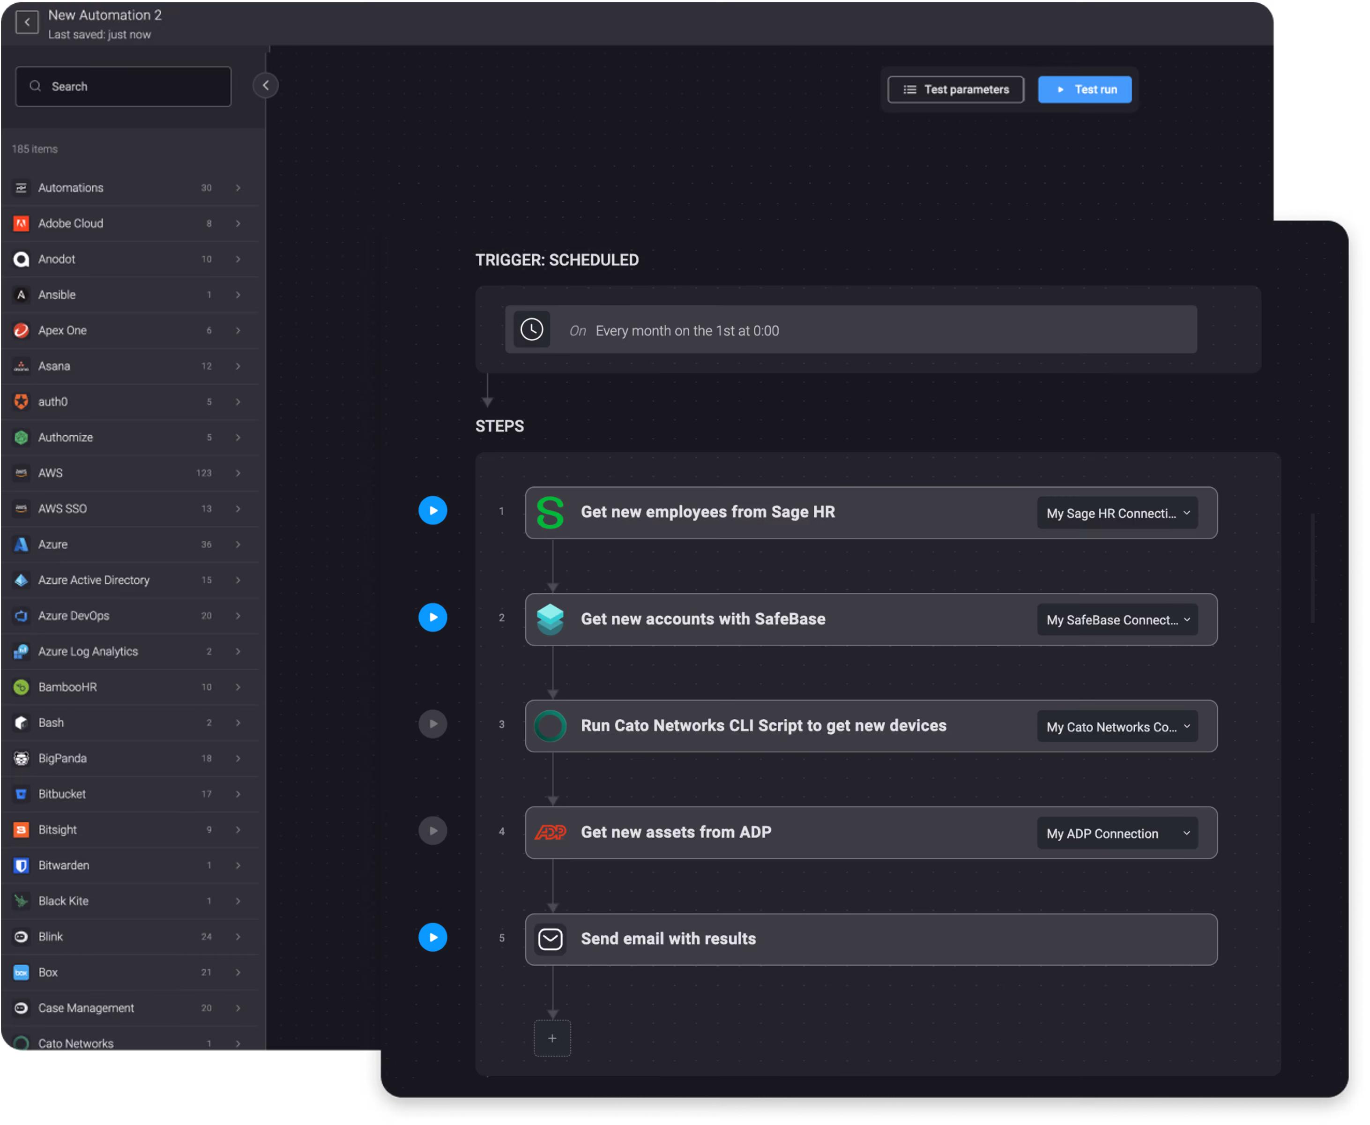Screen dimensions: 1370x1125
Task: Run step 1 with its blue play button
Action: click(433, 511)
